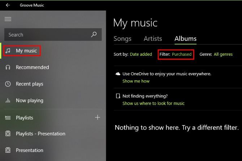
Task: Open the Presentation playlist
Action: click(30, 150)
